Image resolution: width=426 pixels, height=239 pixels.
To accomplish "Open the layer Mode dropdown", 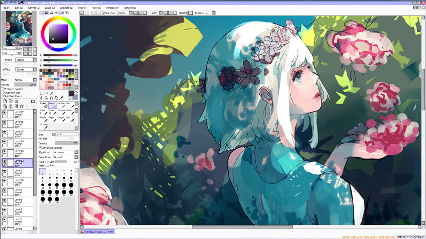I will coord(25,80).
